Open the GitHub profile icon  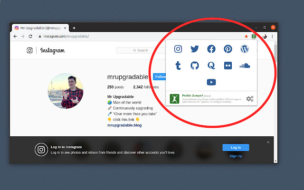click(195, 66)
